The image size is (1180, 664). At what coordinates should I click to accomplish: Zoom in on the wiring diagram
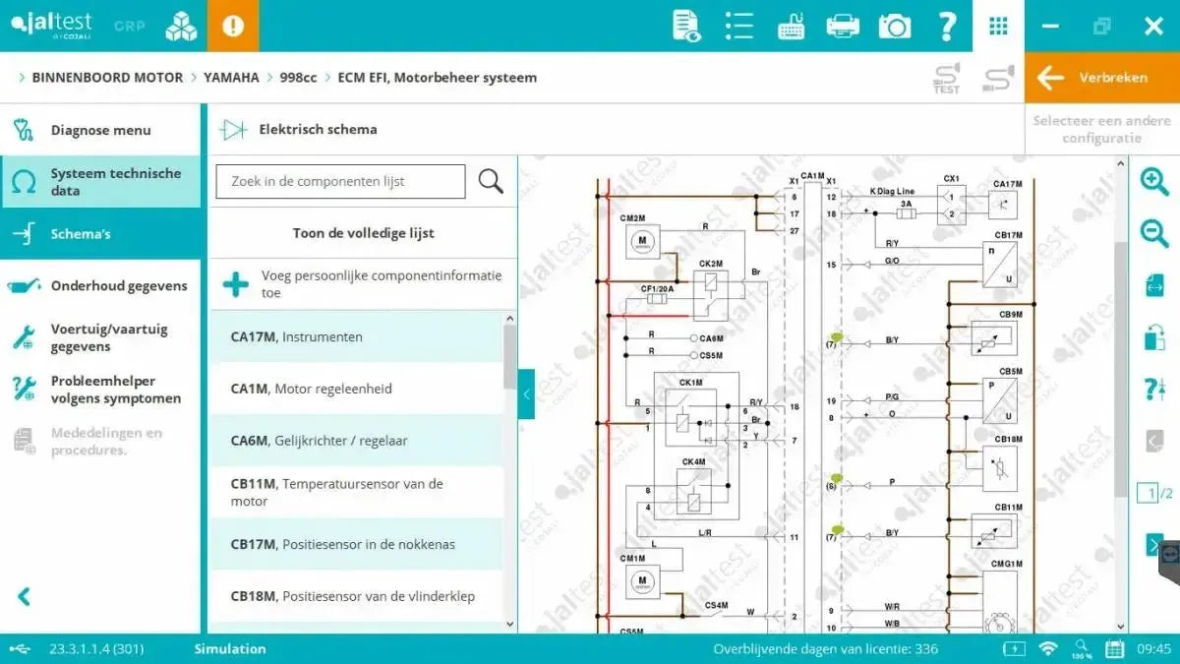point(1152,181)
